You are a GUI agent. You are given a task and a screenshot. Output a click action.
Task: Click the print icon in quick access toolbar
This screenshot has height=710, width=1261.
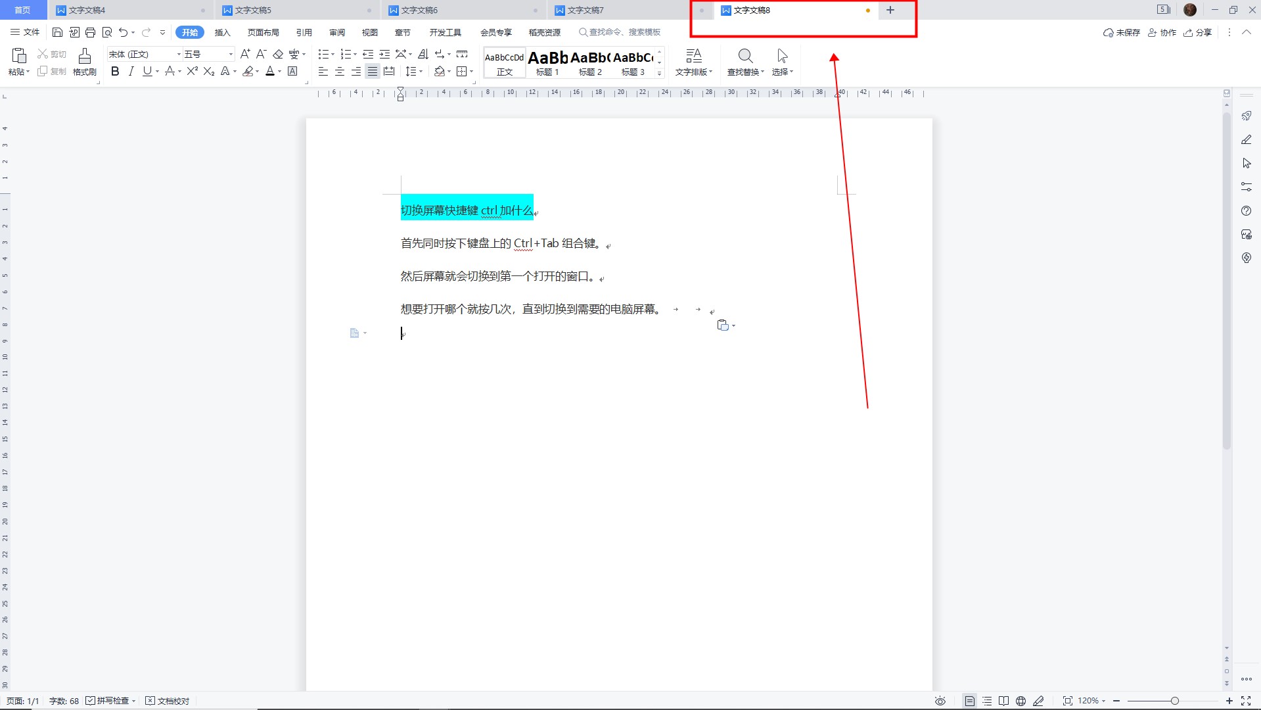91,32
